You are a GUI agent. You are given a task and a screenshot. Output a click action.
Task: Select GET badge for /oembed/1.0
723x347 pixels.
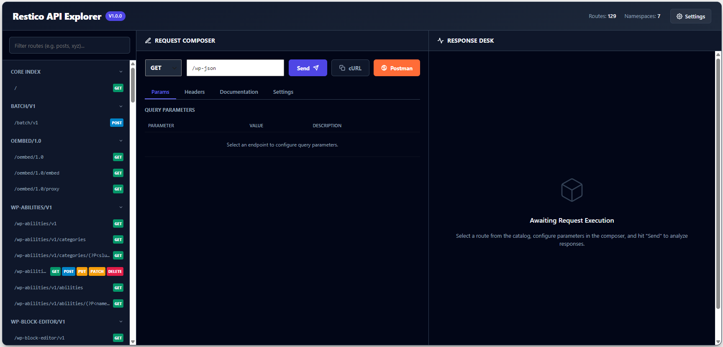(118, 157)
